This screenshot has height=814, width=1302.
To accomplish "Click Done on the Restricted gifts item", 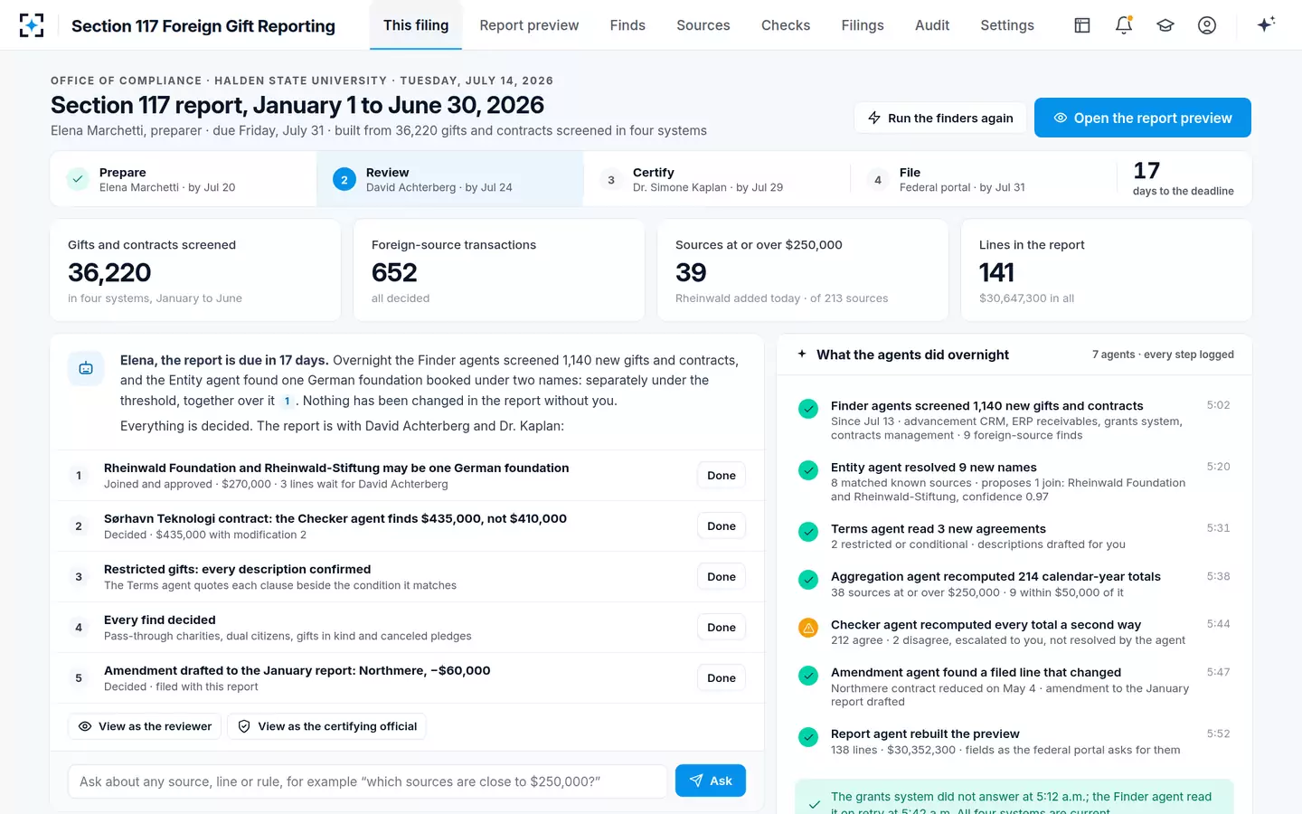I will pyautogui.click(x=722, y=576).
